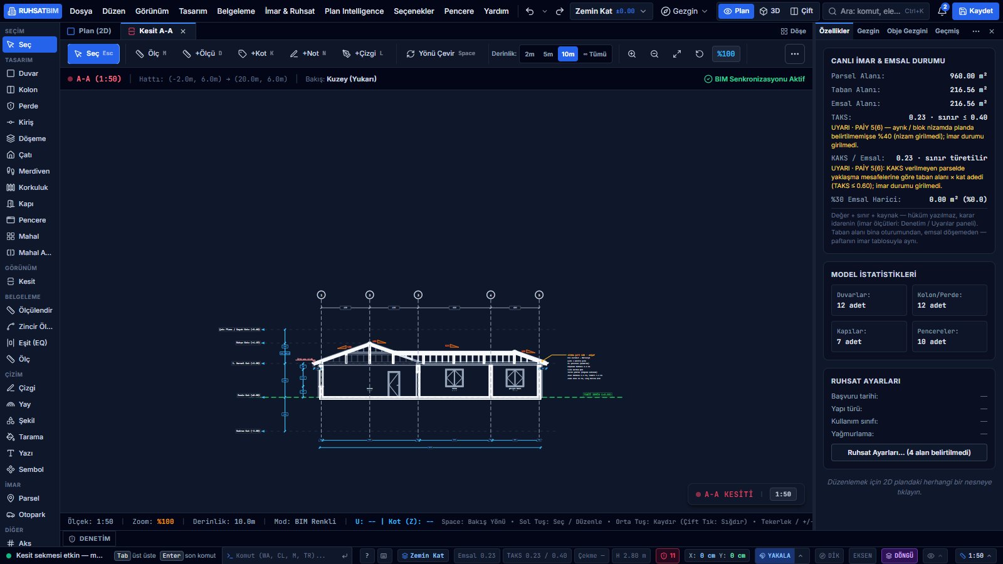Click the Kaydet save button
Viewport: 1003px width, 564px height.
coord(975,11)
